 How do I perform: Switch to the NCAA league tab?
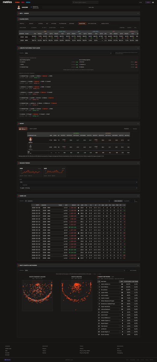point(28,2)
